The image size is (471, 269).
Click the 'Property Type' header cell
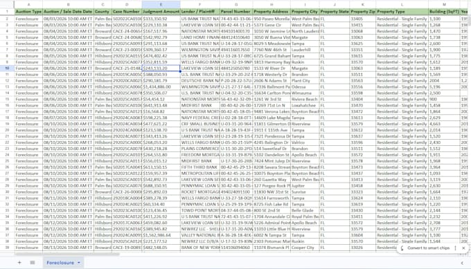coord(402,12)
